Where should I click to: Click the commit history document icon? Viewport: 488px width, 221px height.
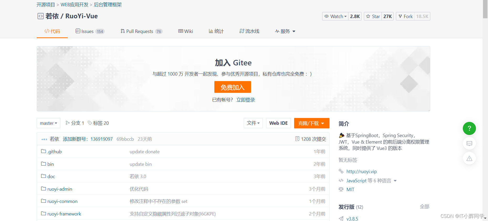click(297, 139)
